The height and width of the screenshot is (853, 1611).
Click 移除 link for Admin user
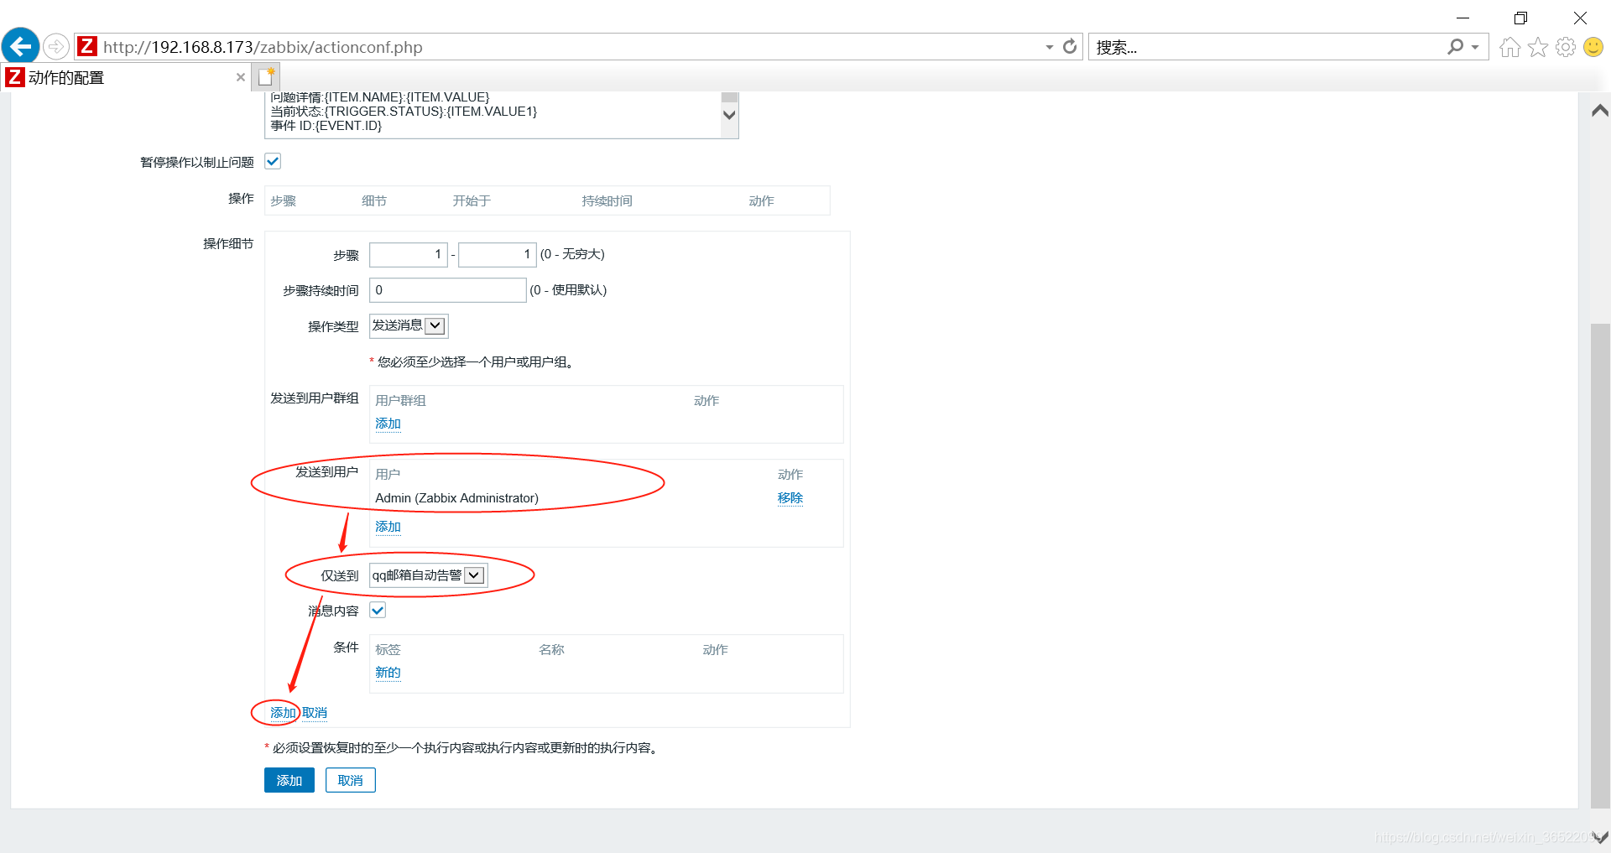tap(790, 497)
